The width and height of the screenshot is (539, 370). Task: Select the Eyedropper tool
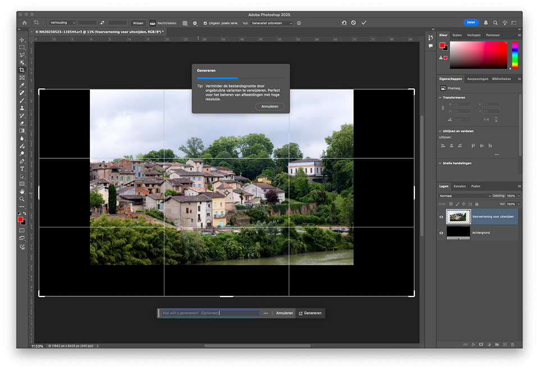pos(22,85)
